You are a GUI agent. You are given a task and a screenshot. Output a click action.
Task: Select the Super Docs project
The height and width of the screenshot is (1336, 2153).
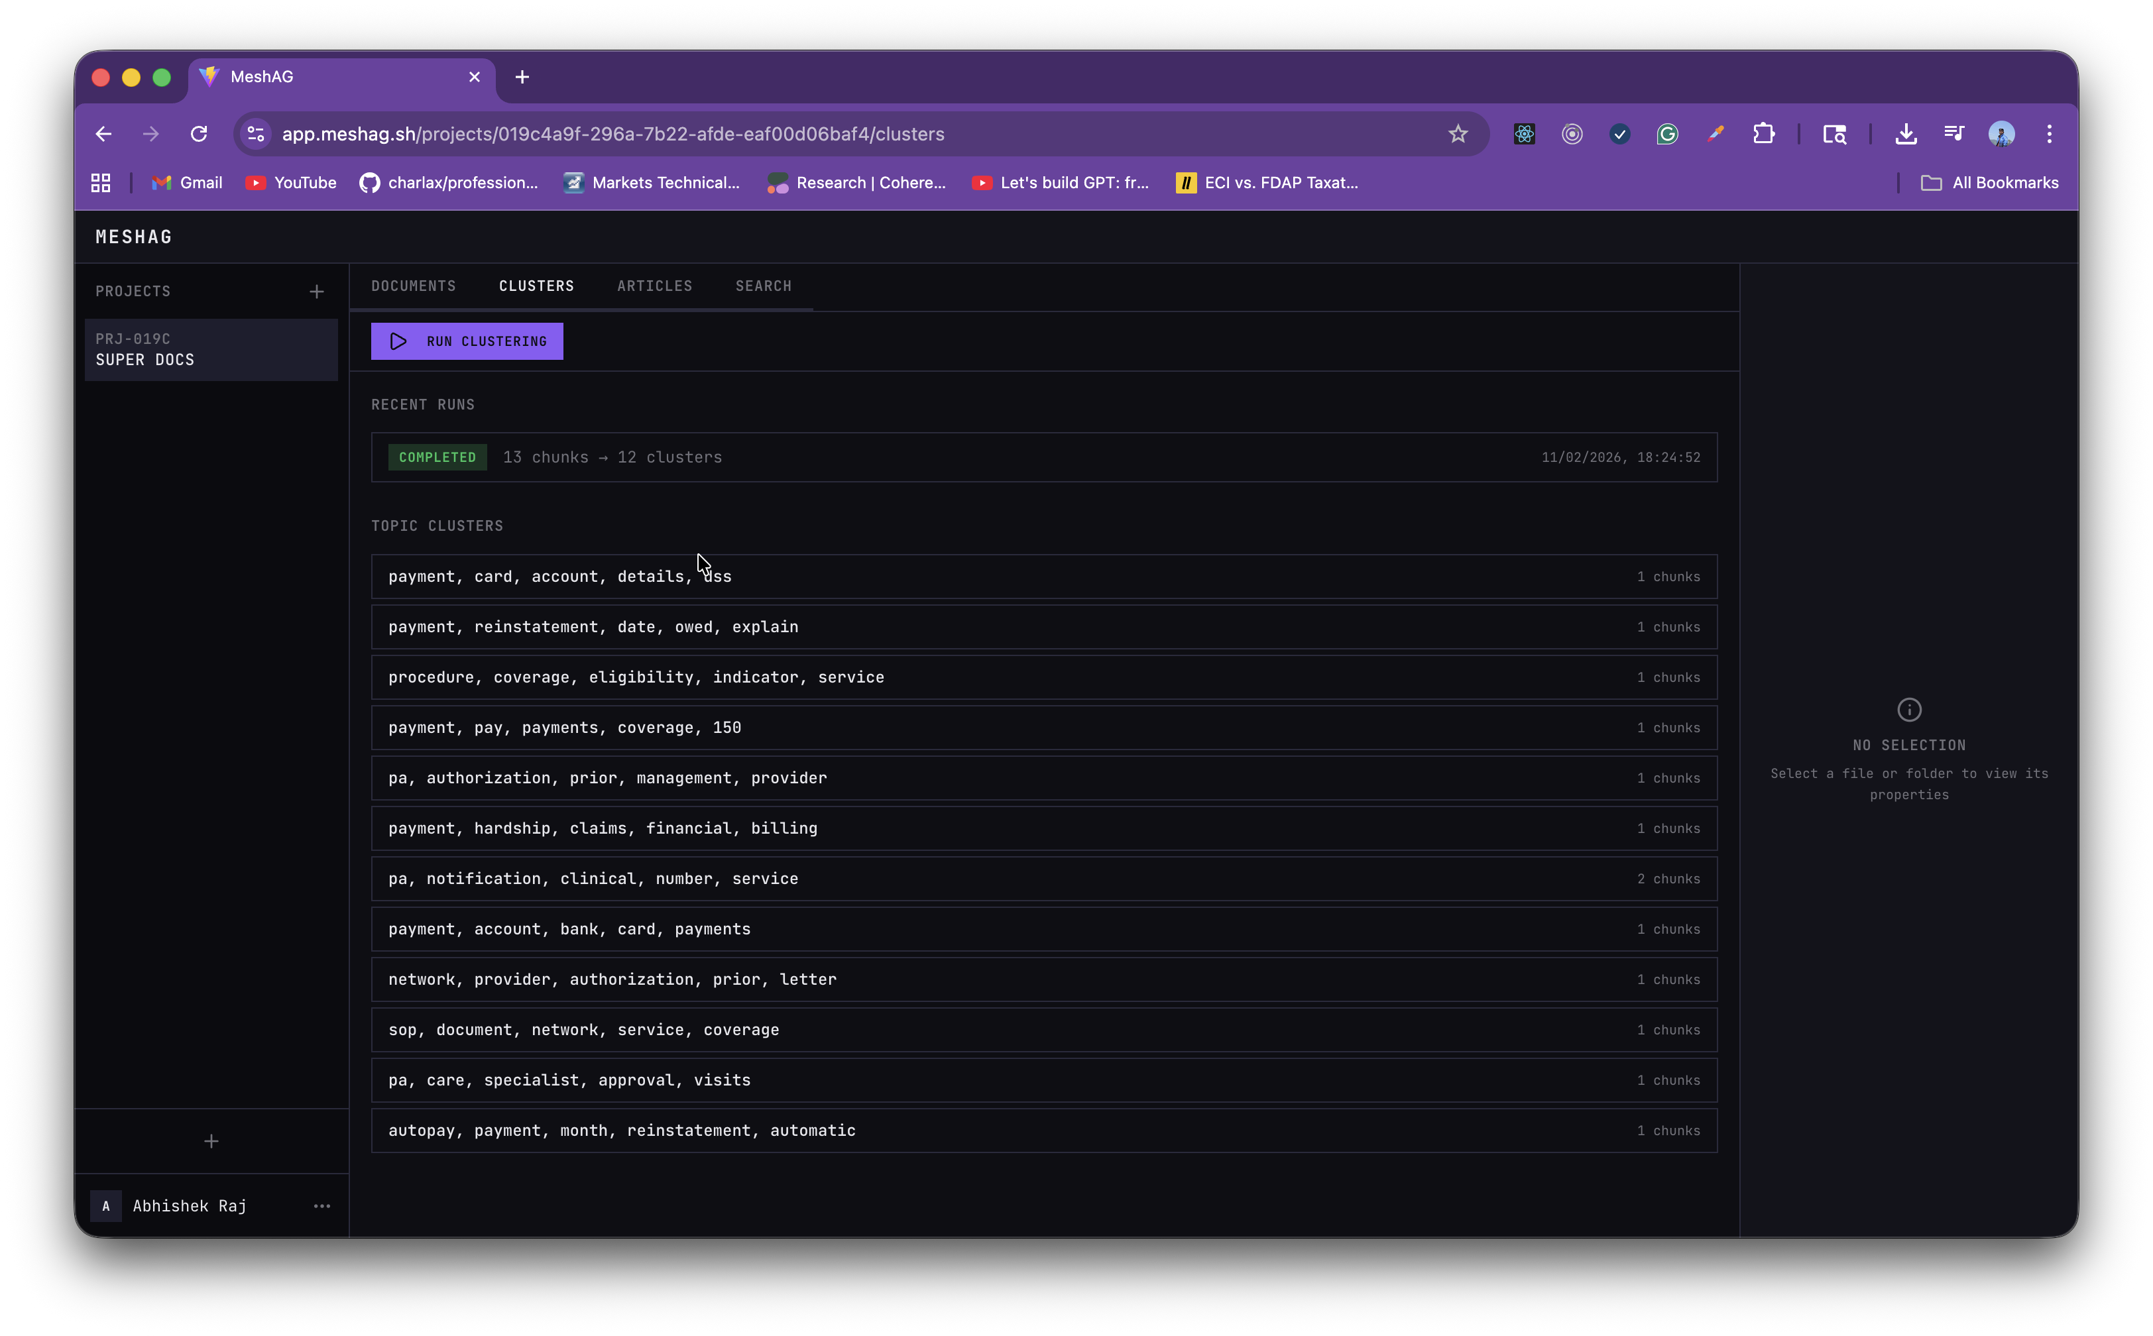(211, 350)
